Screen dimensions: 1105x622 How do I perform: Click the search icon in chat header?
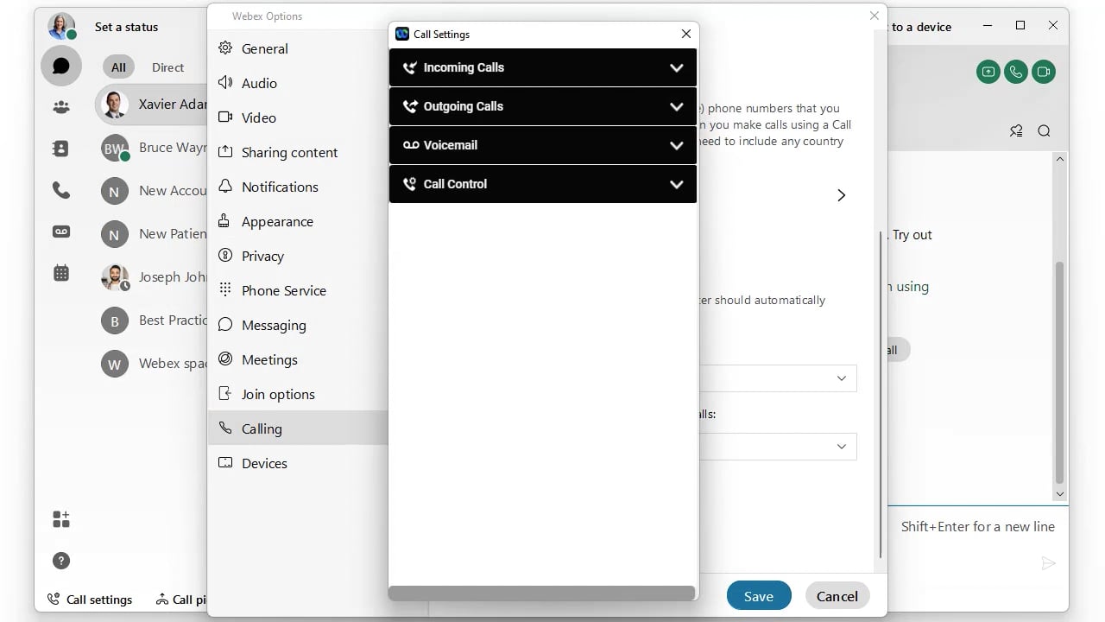[1044, 131]
